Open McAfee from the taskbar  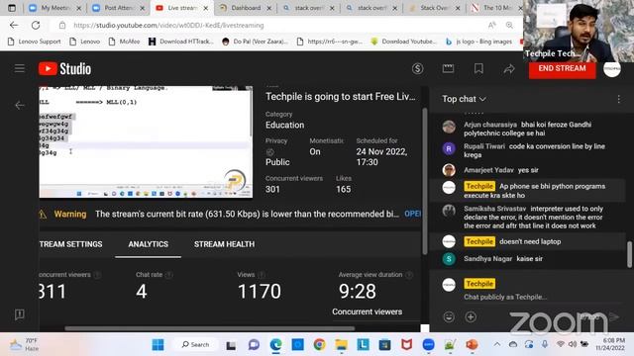click(x=406, y=345)
